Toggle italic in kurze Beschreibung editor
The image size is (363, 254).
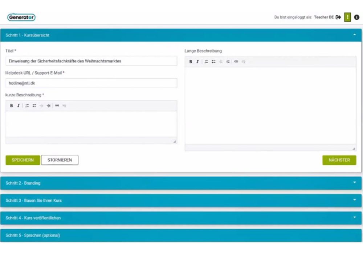18,106
